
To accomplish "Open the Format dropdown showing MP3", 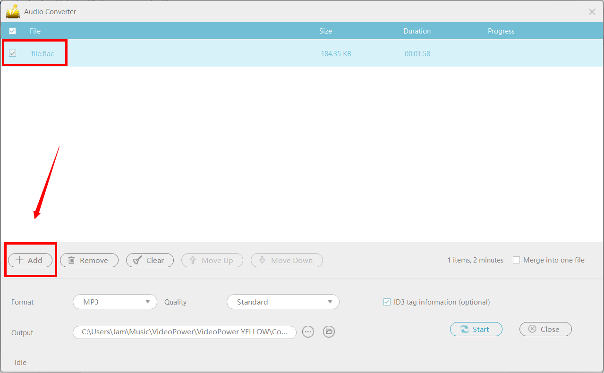I will 114,302.
